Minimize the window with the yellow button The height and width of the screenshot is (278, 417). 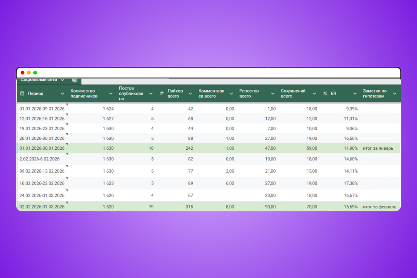(x=29, y=73)
